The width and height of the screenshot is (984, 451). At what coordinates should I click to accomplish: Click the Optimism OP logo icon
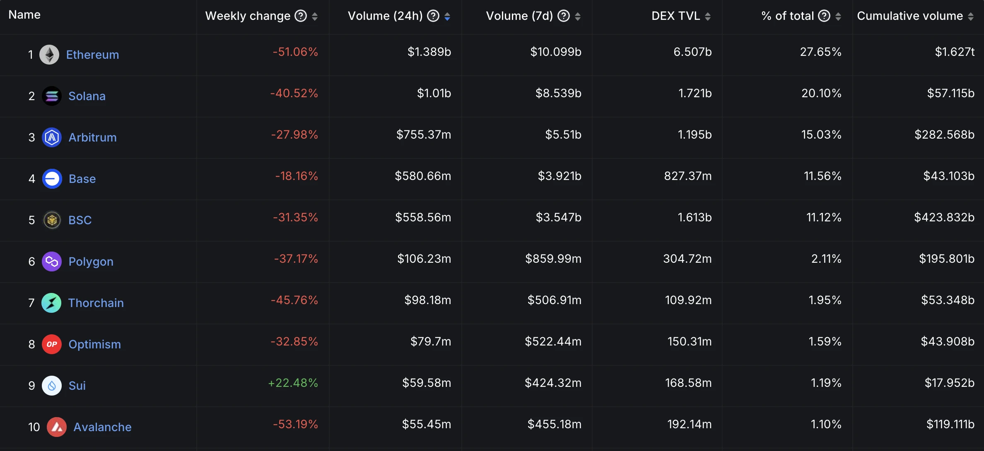point(52,344)
